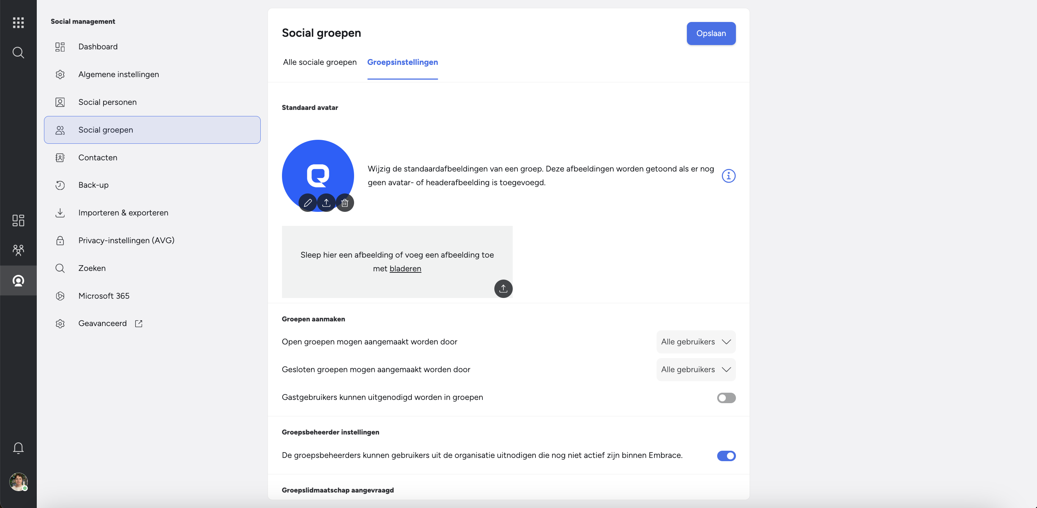Open the notifications bell at the bottom left

coord(18,448)
